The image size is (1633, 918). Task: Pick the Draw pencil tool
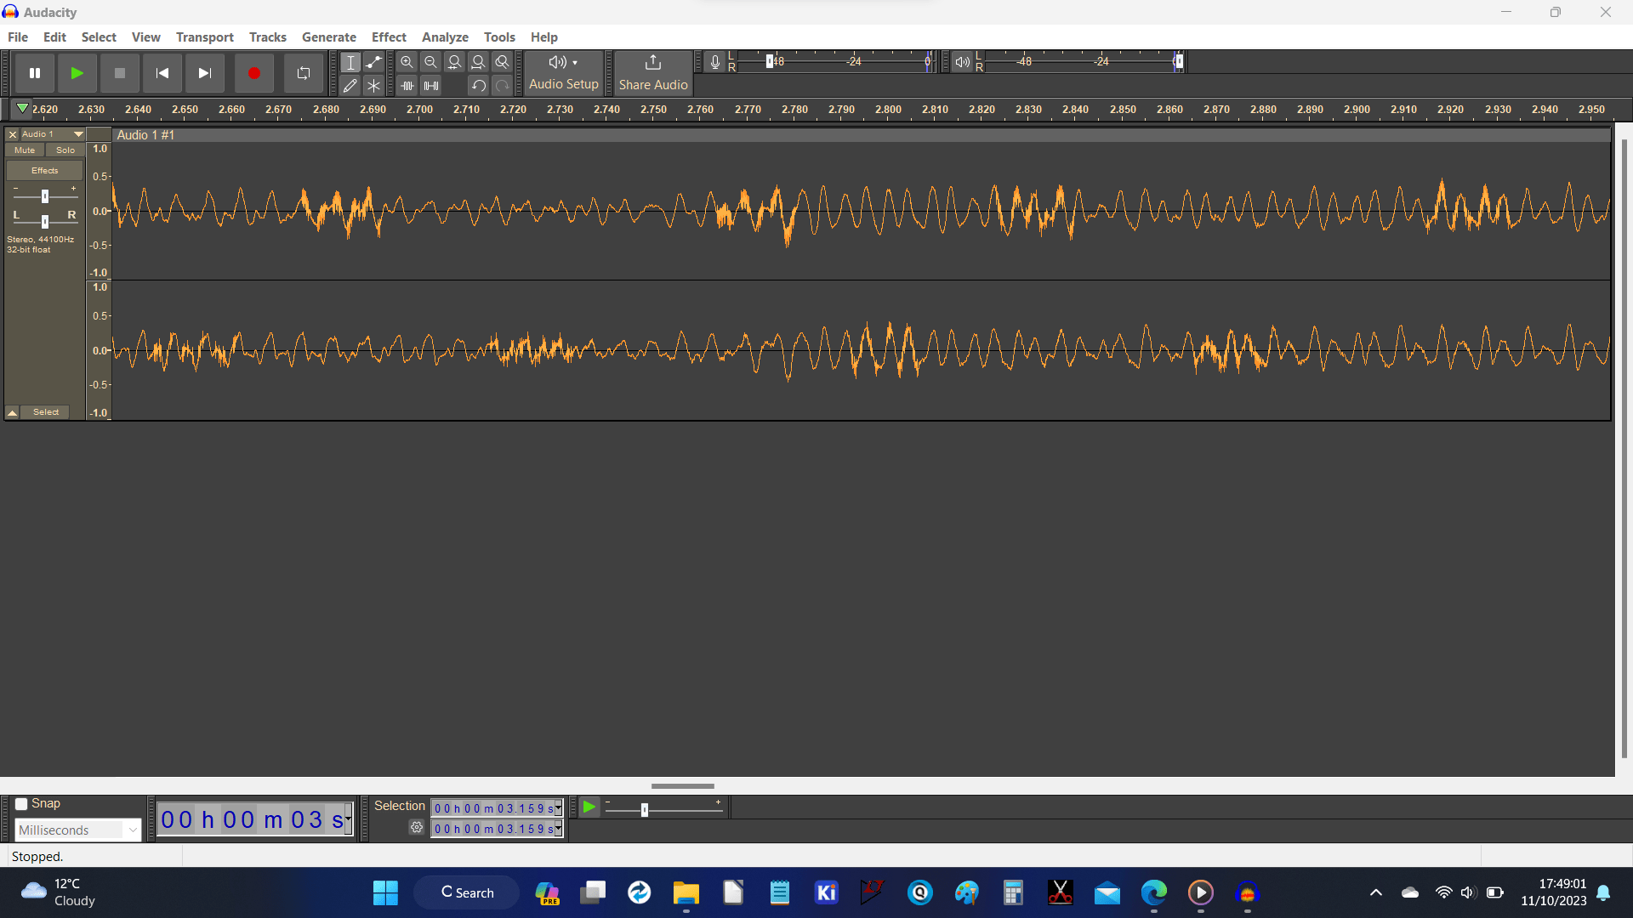pyautogui.click(x=350, y=86)
